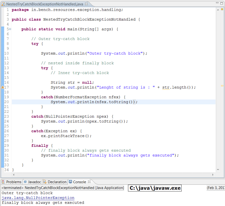
Task: Select the NestedTryCatchBlockExceptionNotHandled.java editor tab
Action: [45, 4]
